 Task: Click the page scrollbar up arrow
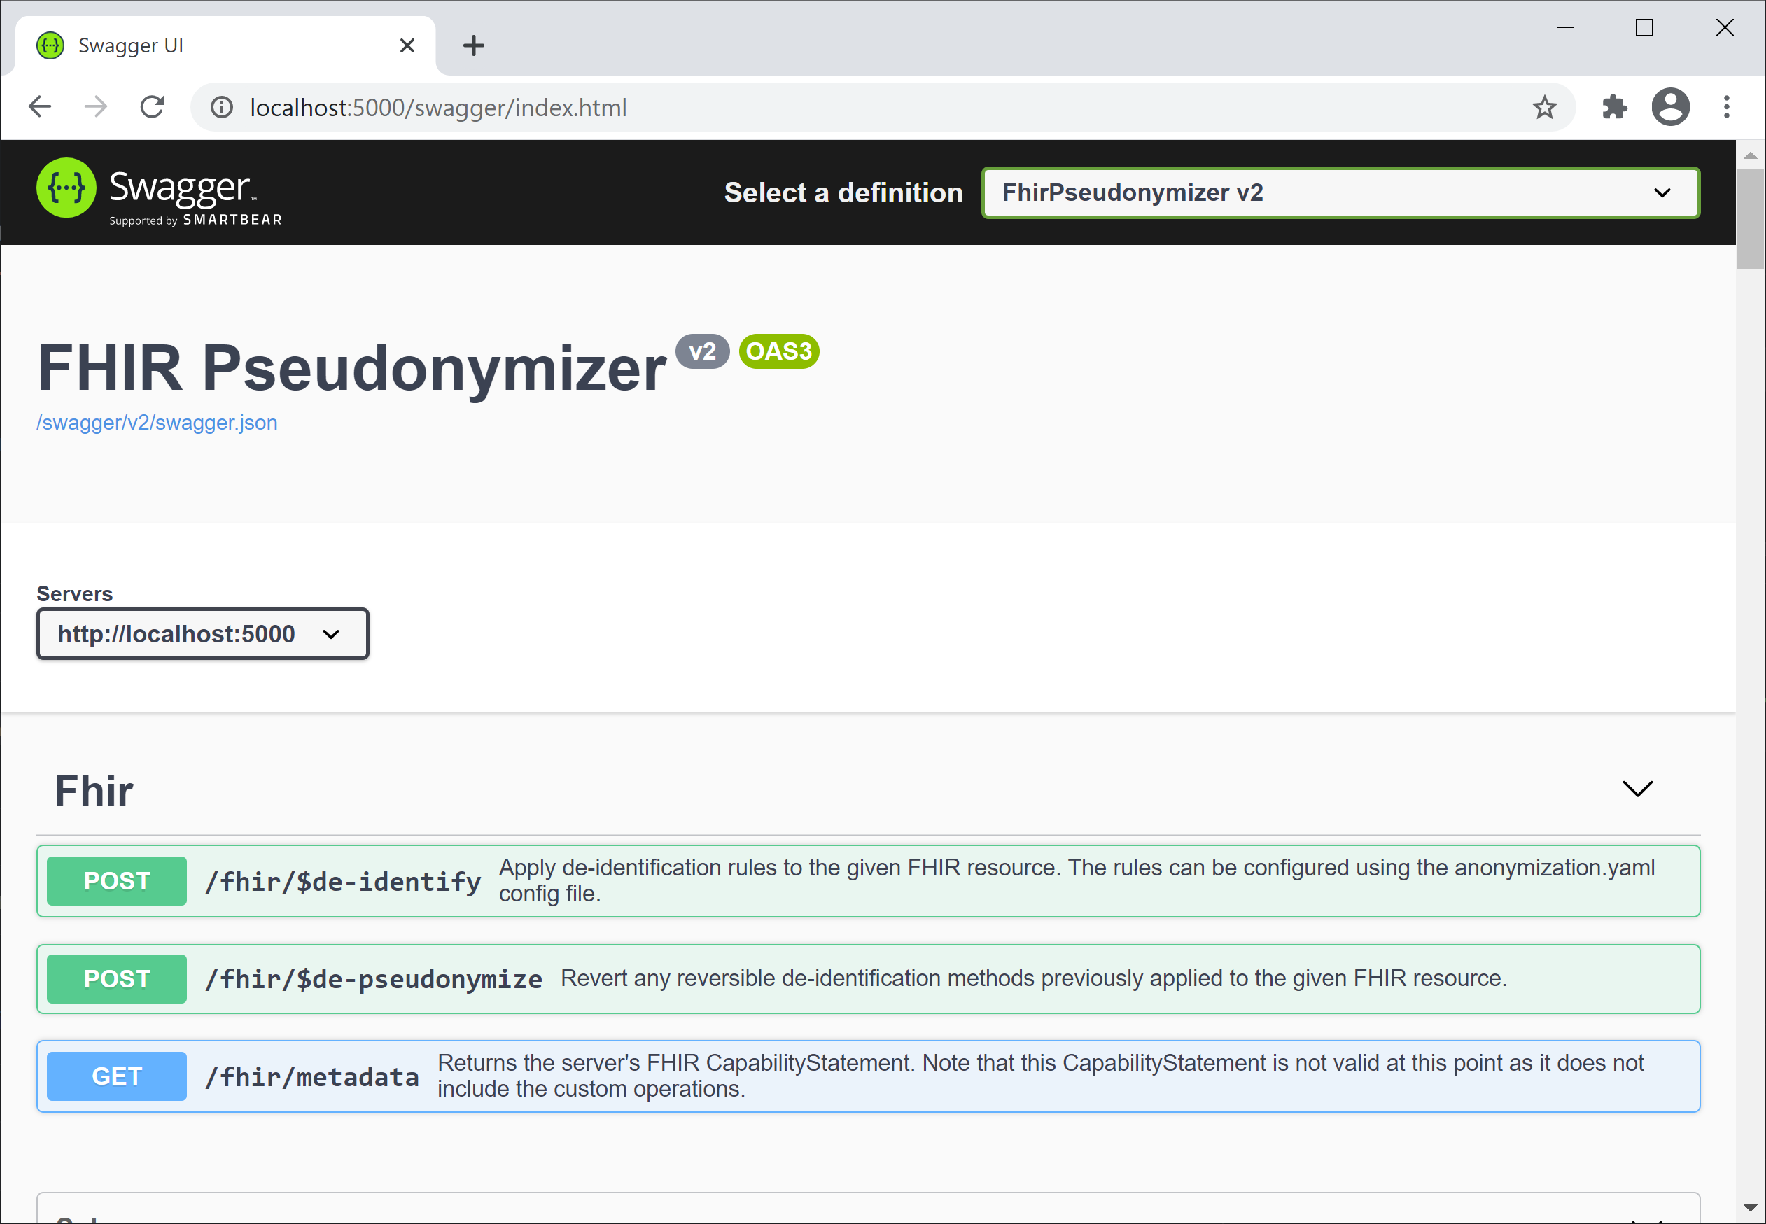(1750, 155)
